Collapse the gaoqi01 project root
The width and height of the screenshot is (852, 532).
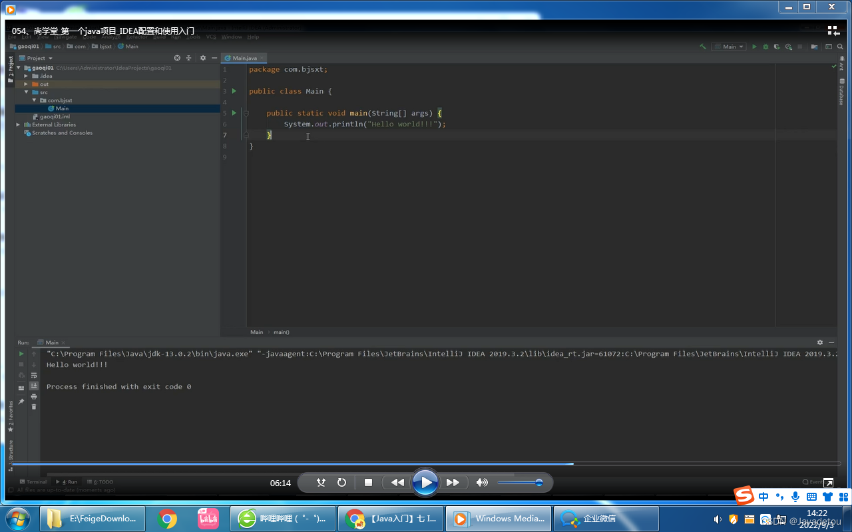(x=19, y=68)
